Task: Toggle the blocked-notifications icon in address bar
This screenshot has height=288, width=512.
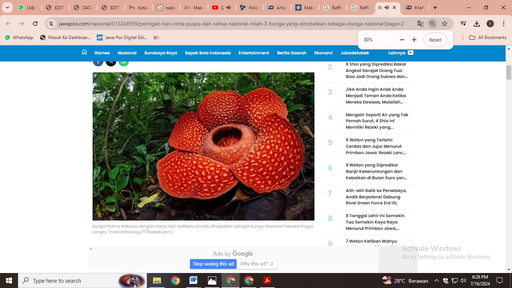Action: [51, 23]
